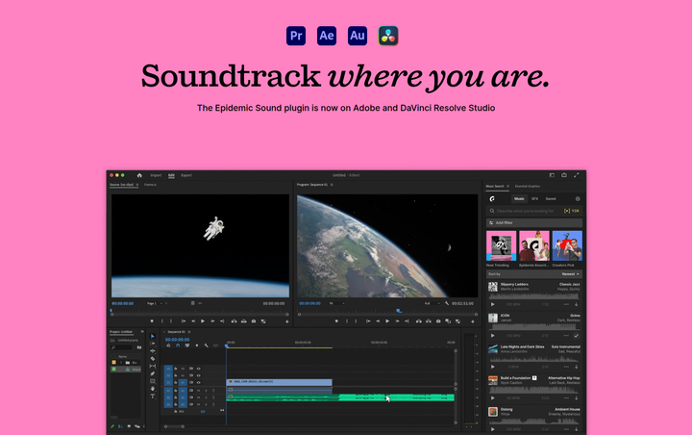Open Program Sequence 01 panel menu
Viewport: 692px width, 435px height.
(x=332, y=185)
